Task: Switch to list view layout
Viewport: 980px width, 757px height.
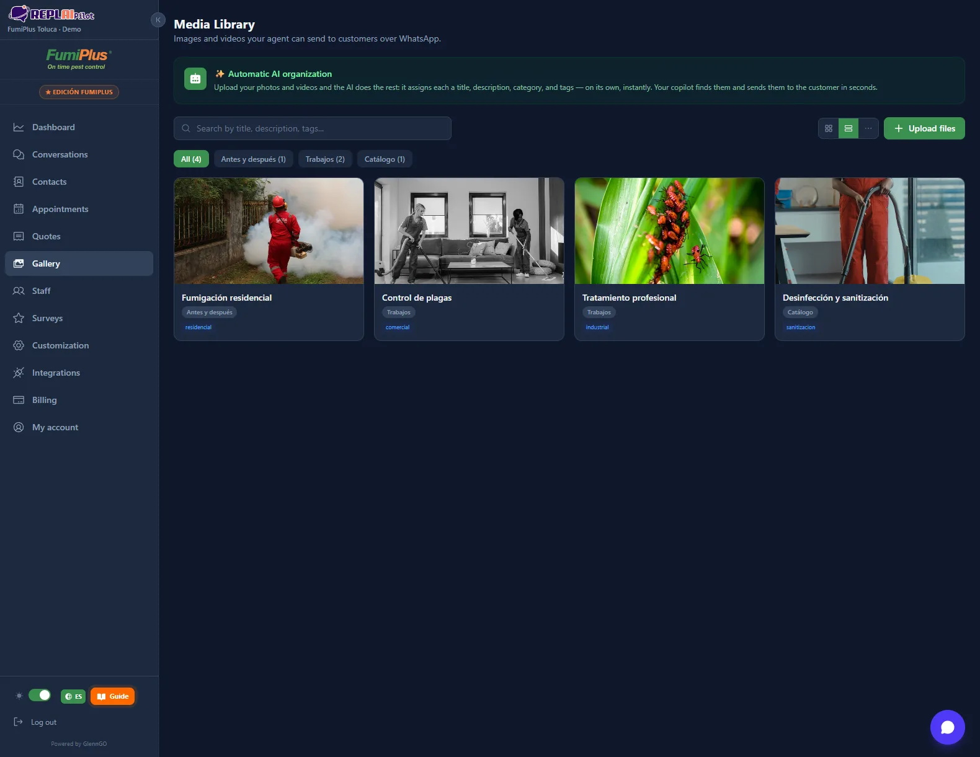Action: tap(849, 128)
